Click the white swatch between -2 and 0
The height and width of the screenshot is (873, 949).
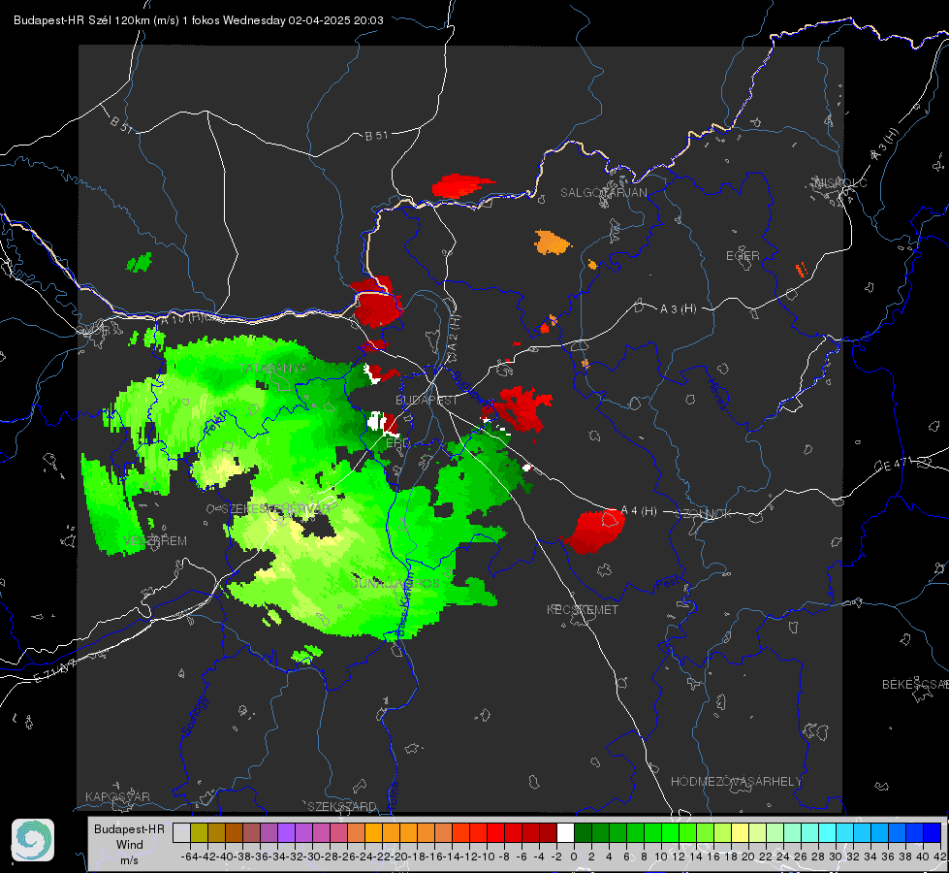tap(565, 832)
